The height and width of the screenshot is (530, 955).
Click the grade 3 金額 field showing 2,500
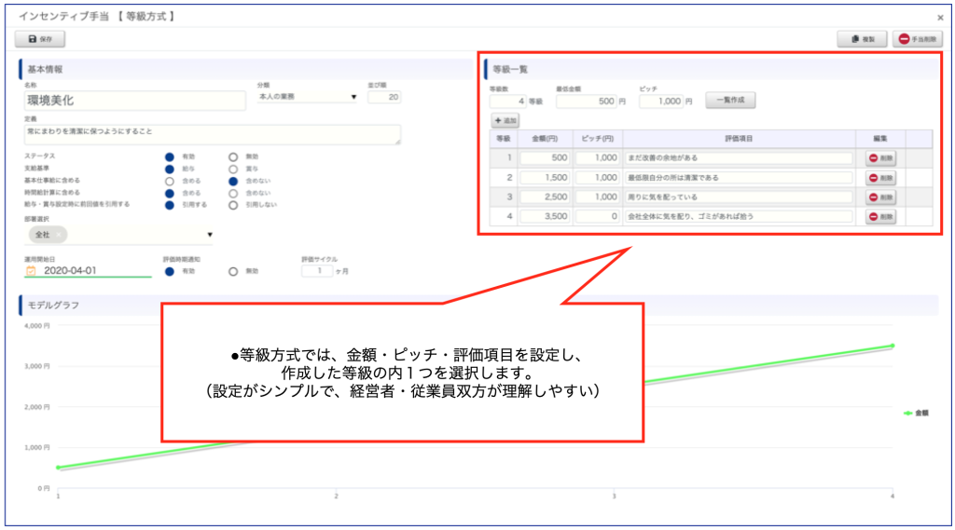pos(546,197)
